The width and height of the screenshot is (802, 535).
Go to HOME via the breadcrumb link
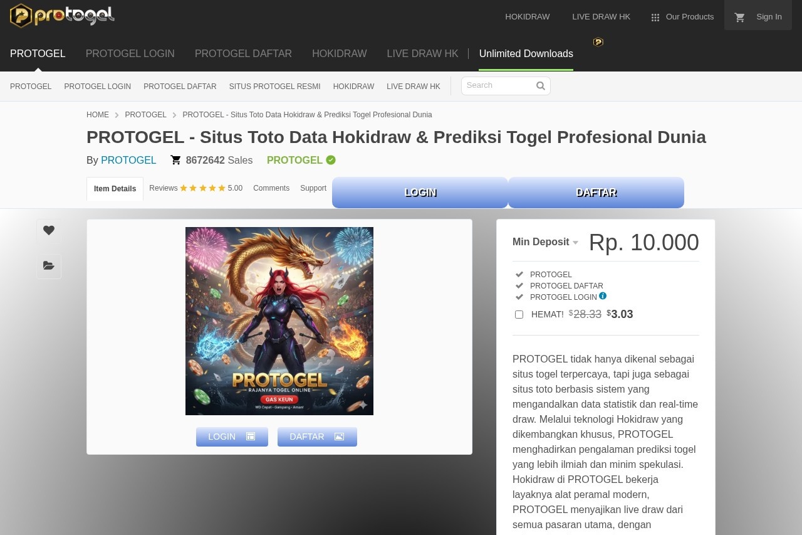click(98, 115)
